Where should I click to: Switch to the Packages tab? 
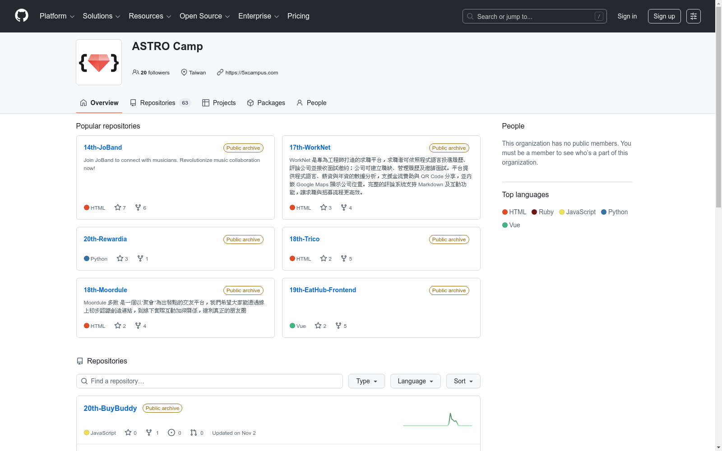(266, 103)
